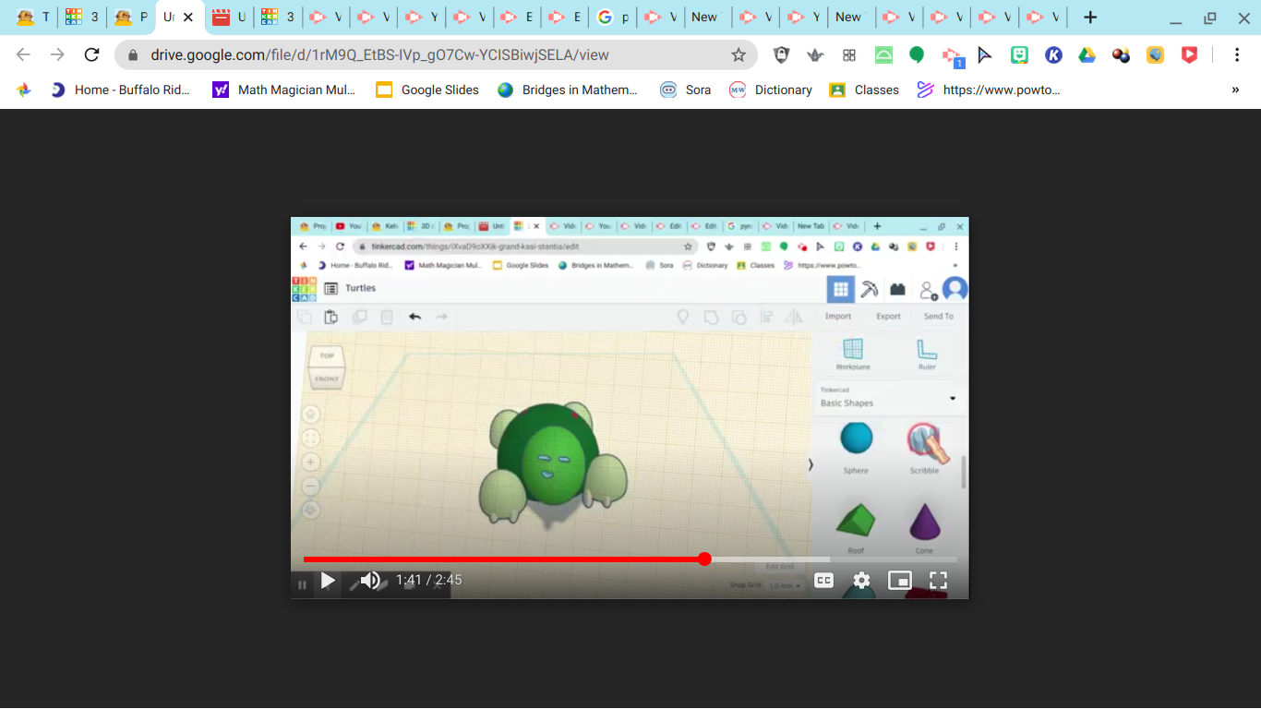This screenshot has height=709, width=1261.
Task: Click the red scrubber knob on the progress bar
Action: [704, 559]
